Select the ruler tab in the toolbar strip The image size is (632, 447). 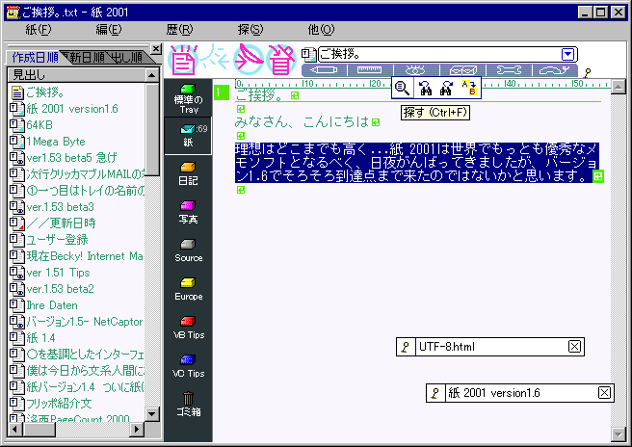369,70
